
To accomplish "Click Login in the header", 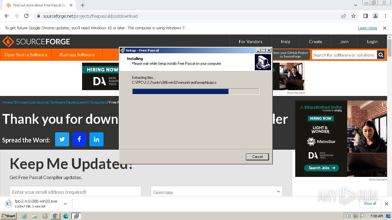I will 372,42.
